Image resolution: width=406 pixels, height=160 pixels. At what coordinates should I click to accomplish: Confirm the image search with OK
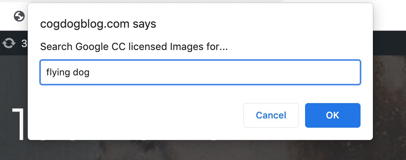333,115
